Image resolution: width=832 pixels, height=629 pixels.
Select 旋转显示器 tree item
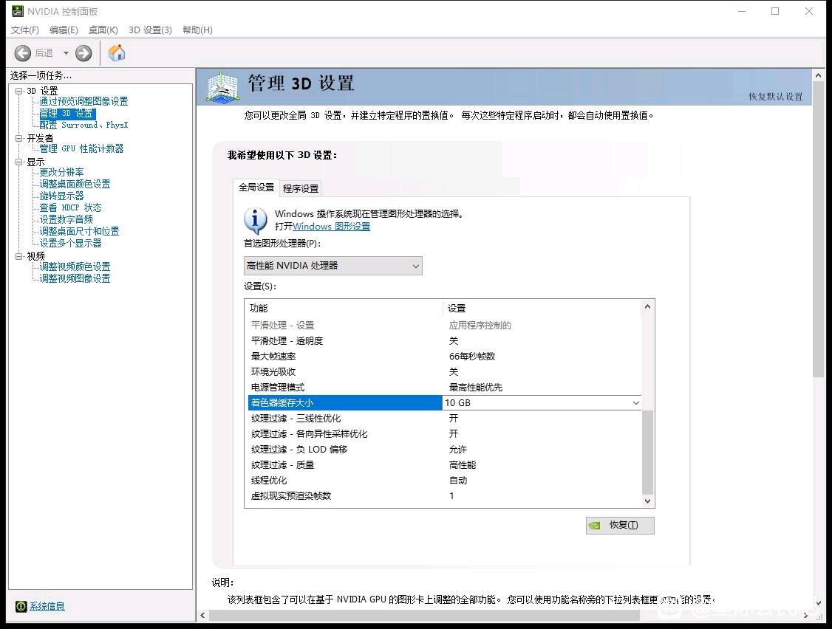click(61, 196)
